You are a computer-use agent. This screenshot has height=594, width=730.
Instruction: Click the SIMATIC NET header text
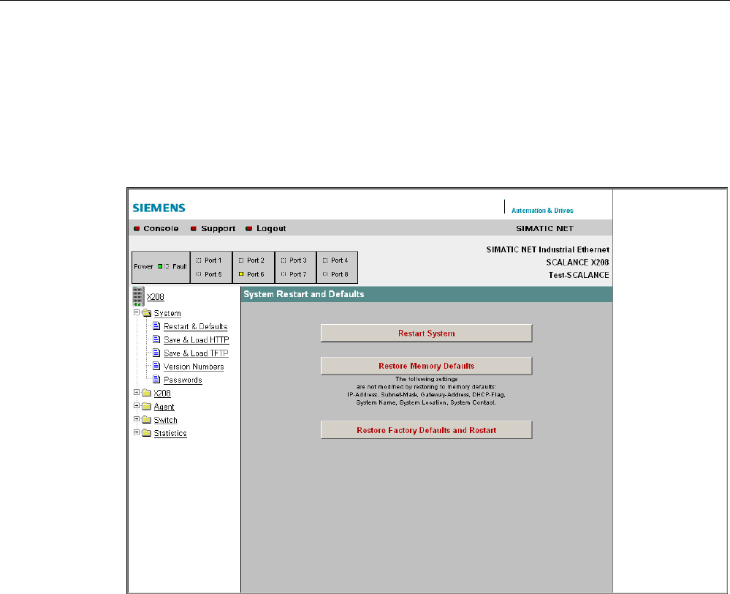point(544,228)
